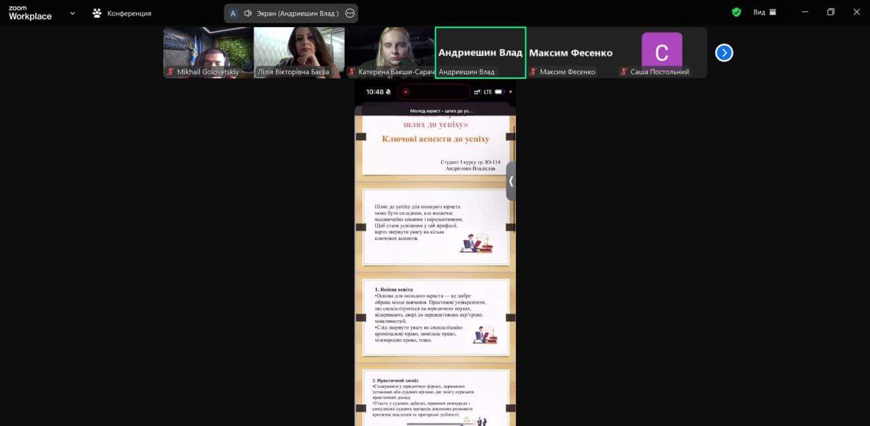Show next participants with the blue arrow
Image resolution: width=870 pixels, height=426 pixels.
pyautogui.click(x=724, y=52)
